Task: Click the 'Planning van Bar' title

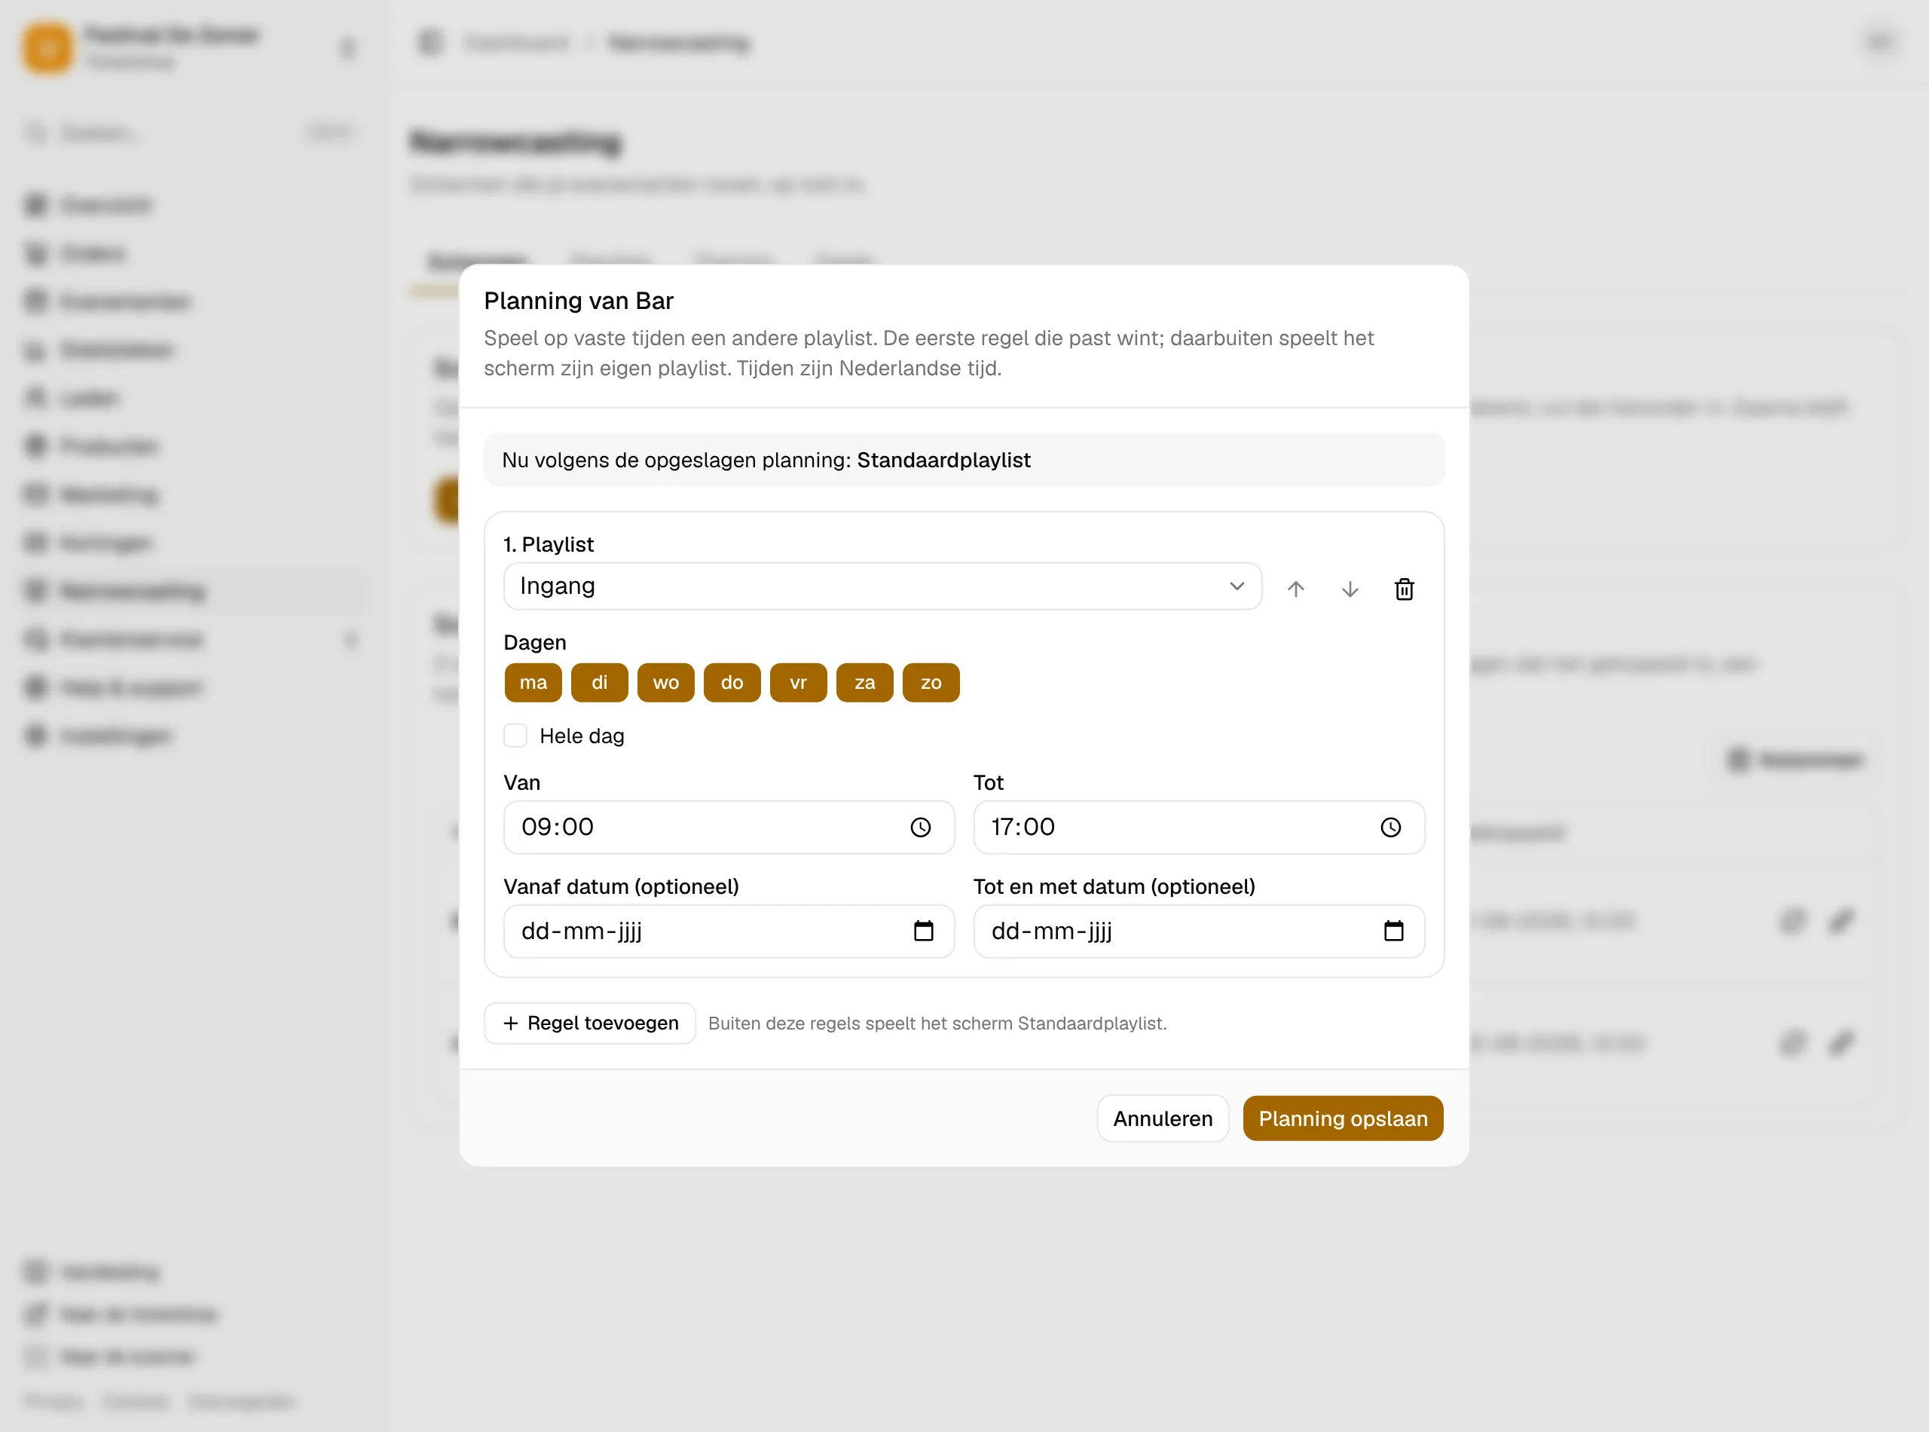Action: 578,301
